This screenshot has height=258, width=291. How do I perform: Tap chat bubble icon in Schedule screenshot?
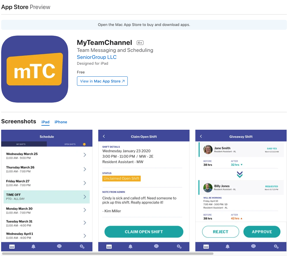(x=59, y=246)
